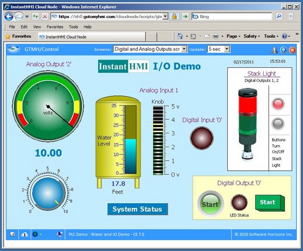Click the blue help icon in HMI header
The image size is (303, 251).
pos(284,50)
